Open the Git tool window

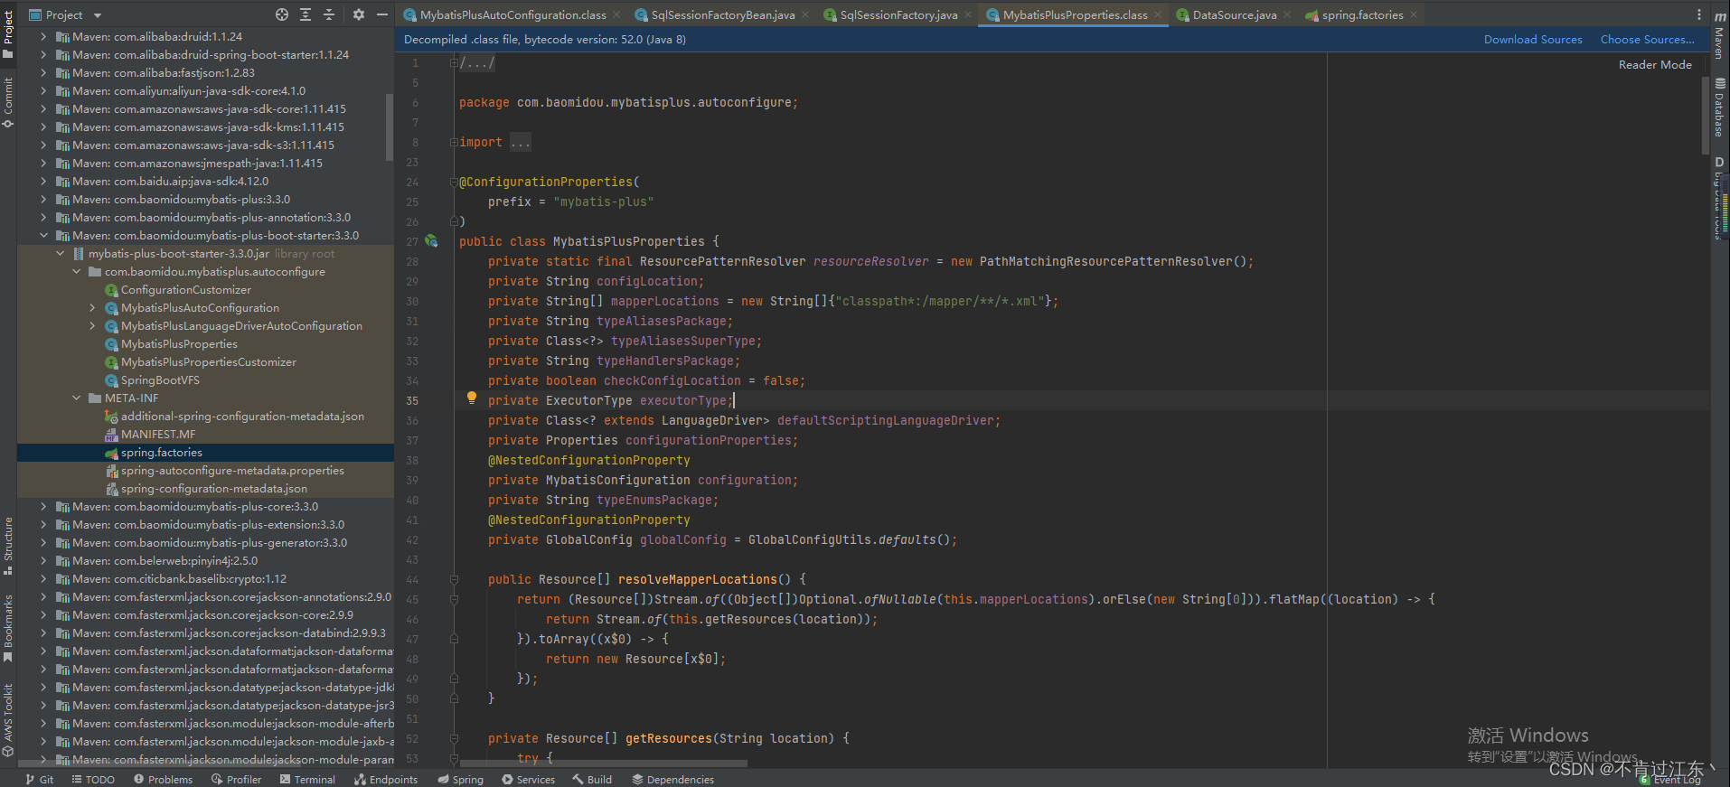(40, 779)
